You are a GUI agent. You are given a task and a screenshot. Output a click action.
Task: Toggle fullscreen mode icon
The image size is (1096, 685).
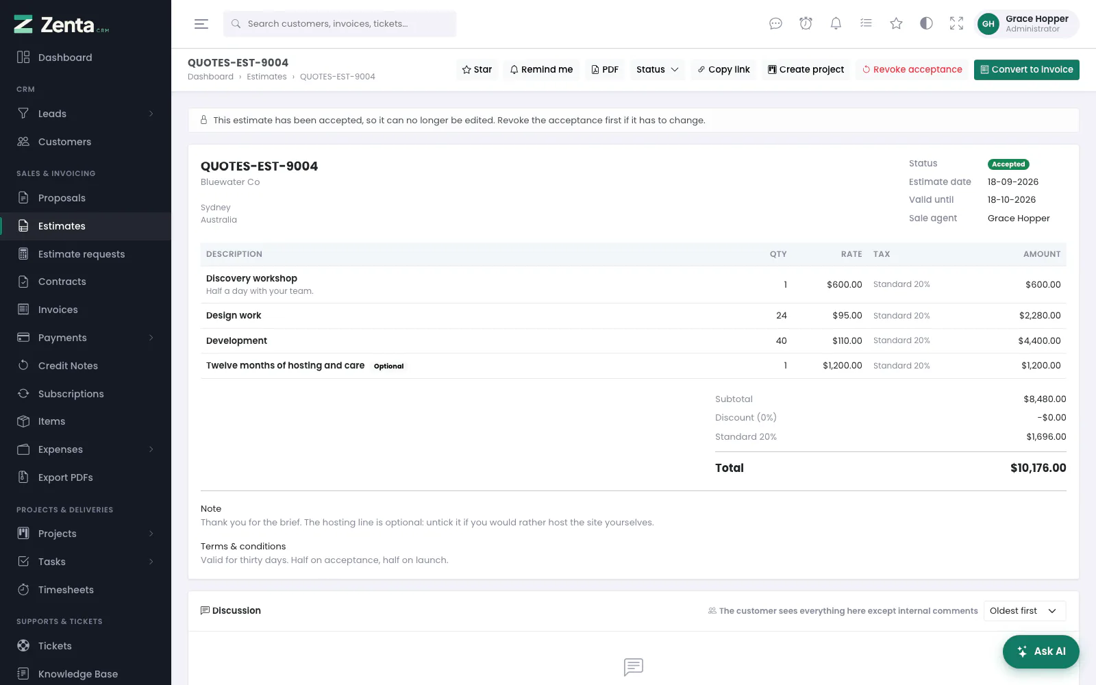956,23
